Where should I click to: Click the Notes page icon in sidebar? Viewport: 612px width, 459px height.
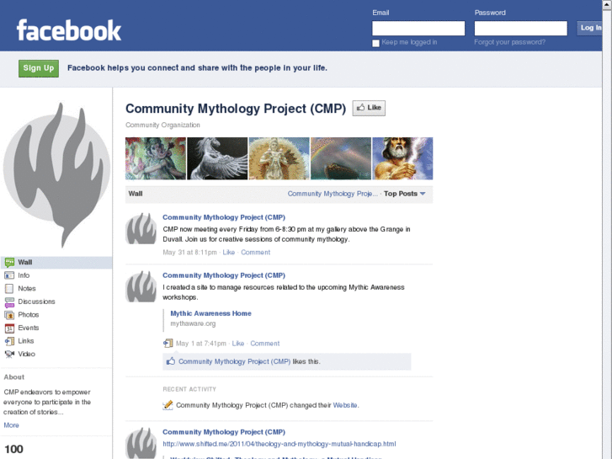9,289
